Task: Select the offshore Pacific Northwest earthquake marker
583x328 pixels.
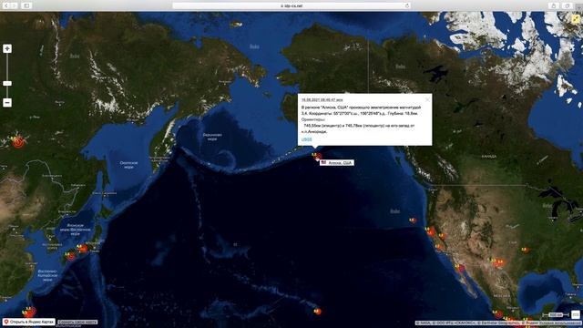Action: 413,220
